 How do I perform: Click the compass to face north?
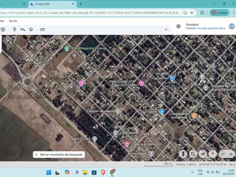pyautogui.click(x=213, y=154)
